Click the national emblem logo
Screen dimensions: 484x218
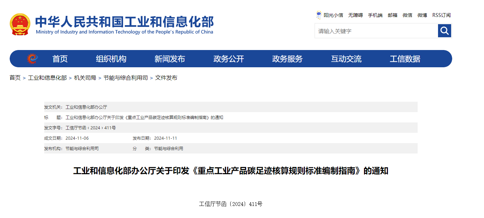(x=20, y=24)
